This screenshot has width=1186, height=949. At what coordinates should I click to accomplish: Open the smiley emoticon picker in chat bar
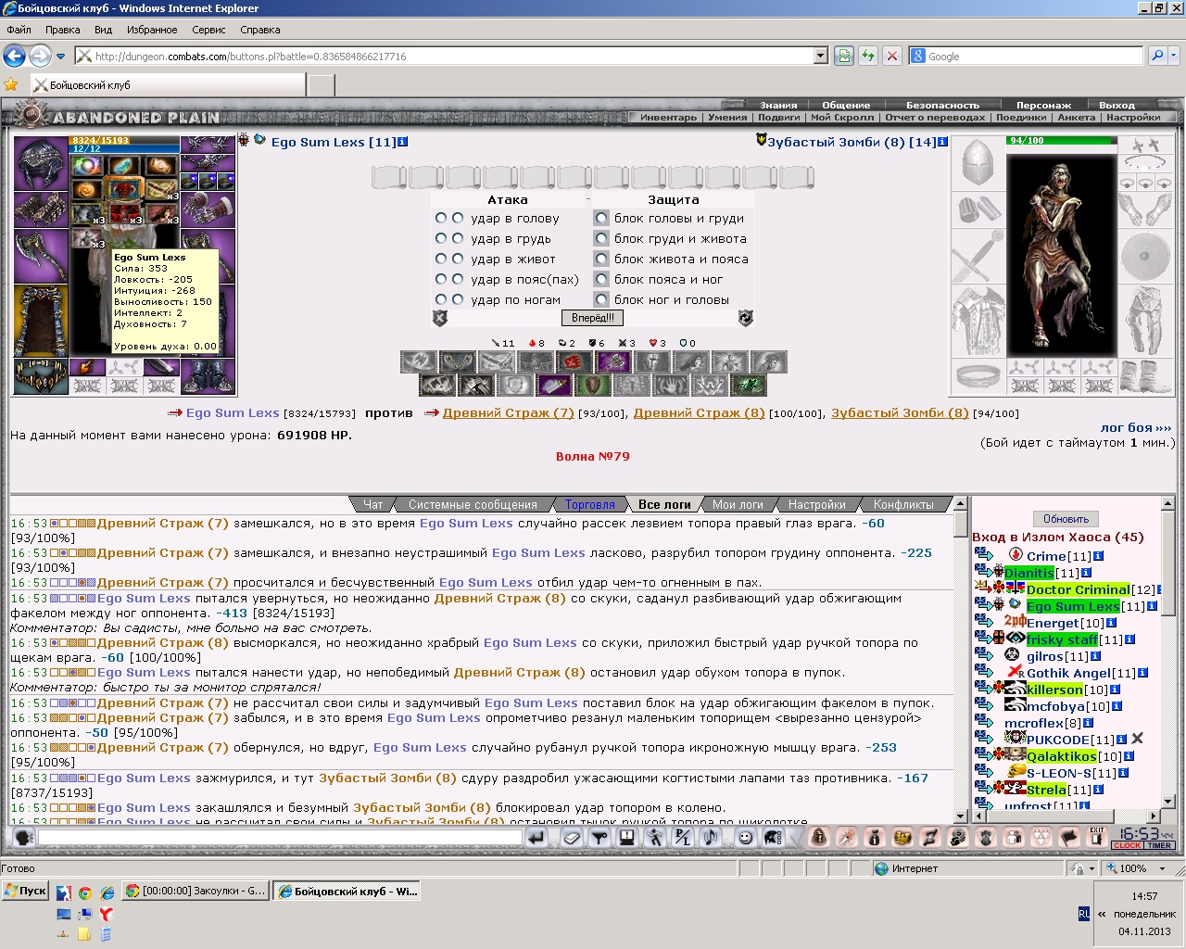(x=745, y=838)
